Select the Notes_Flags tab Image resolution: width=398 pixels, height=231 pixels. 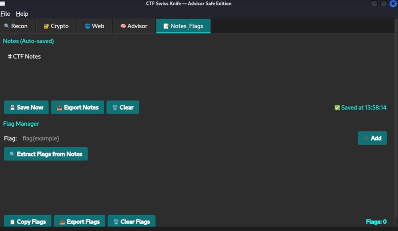[x=183, y=26]
